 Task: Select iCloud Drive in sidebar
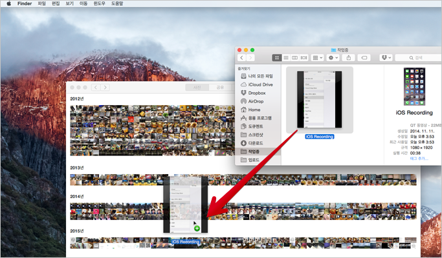[258, 84]
